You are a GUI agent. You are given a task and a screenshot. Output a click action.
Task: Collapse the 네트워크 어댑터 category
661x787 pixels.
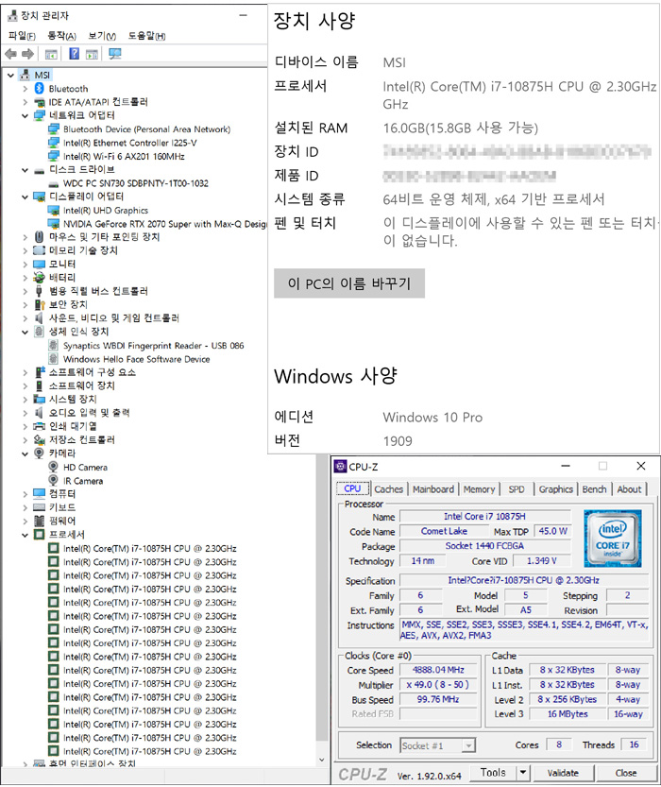25,115
